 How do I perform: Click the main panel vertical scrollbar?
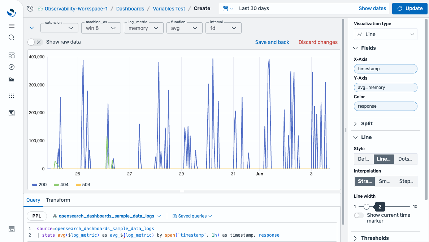coord(343,121)
